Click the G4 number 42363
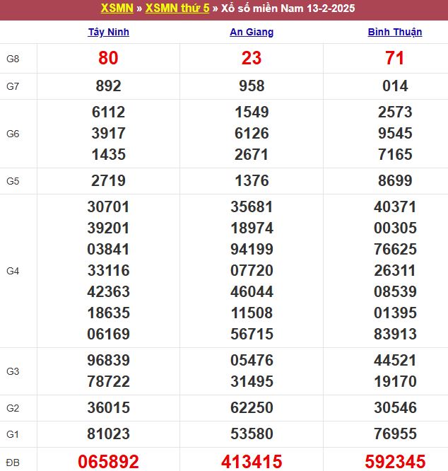 pos(108,291)
